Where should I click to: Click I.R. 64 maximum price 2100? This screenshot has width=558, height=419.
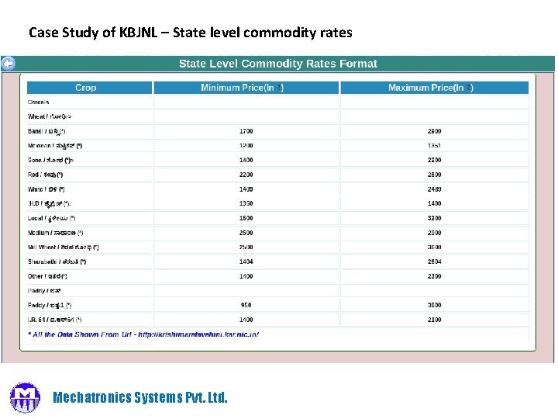click(435, 320)
